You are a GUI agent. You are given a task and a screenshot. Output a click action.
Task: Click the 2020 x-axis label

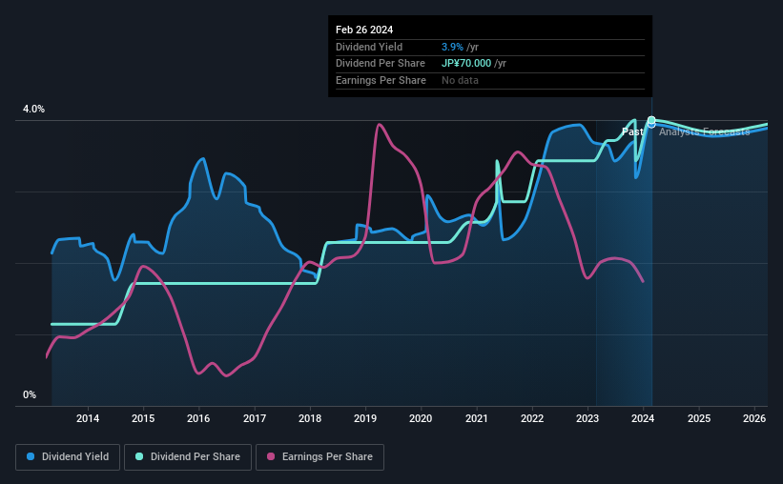click(421, 418)
